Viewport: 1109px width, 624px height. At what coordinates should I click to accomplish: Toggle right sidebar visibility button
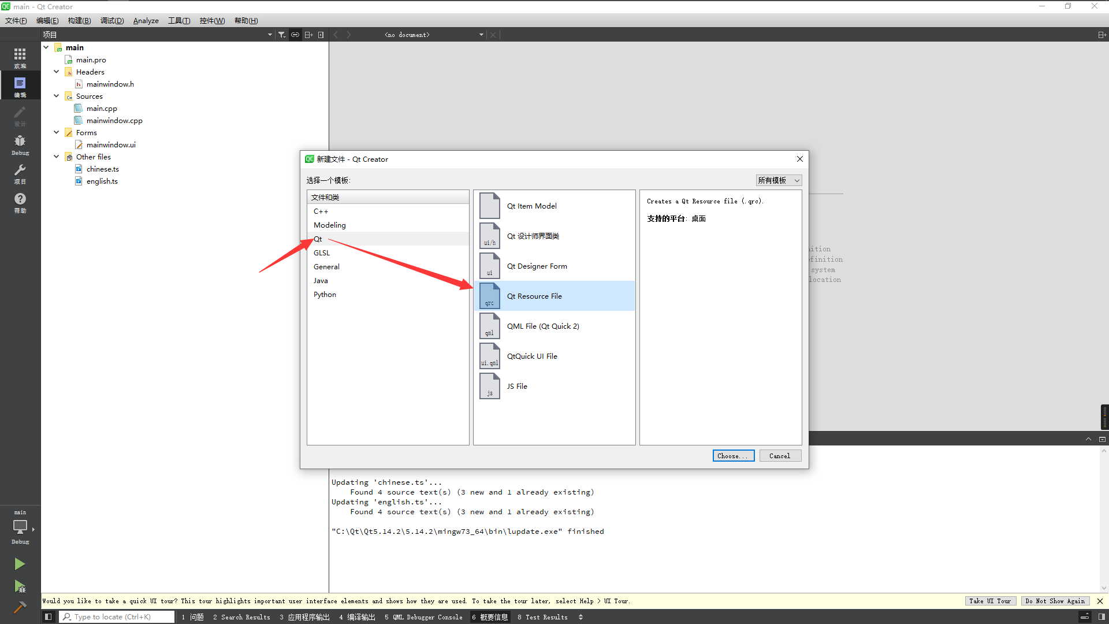click(x=1101, y=616)
